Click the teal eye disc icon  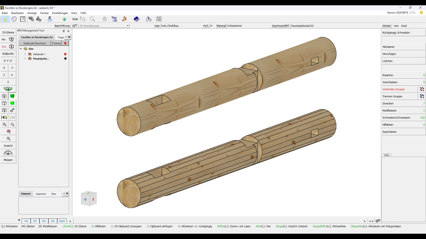pos(64,19)
